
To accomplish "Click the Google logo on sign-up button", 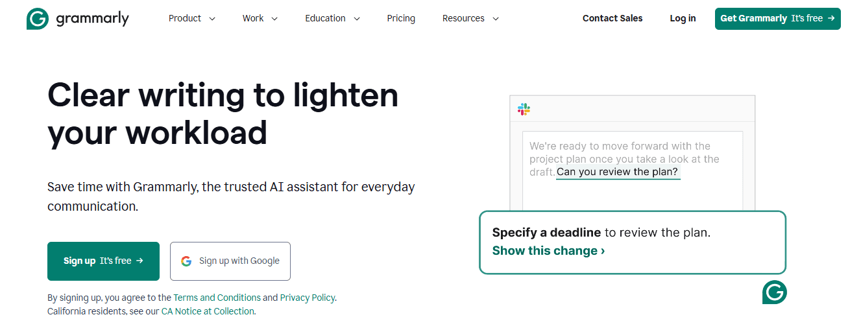I will (186, 261).
